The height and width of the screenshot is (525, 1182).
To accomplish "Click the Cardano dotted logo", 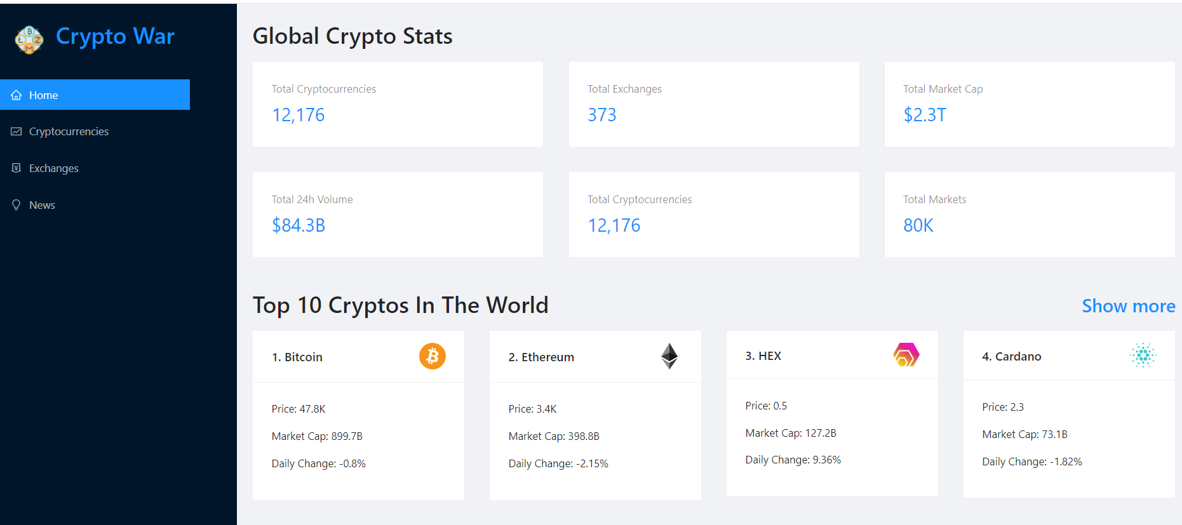I will [1143, 356].
